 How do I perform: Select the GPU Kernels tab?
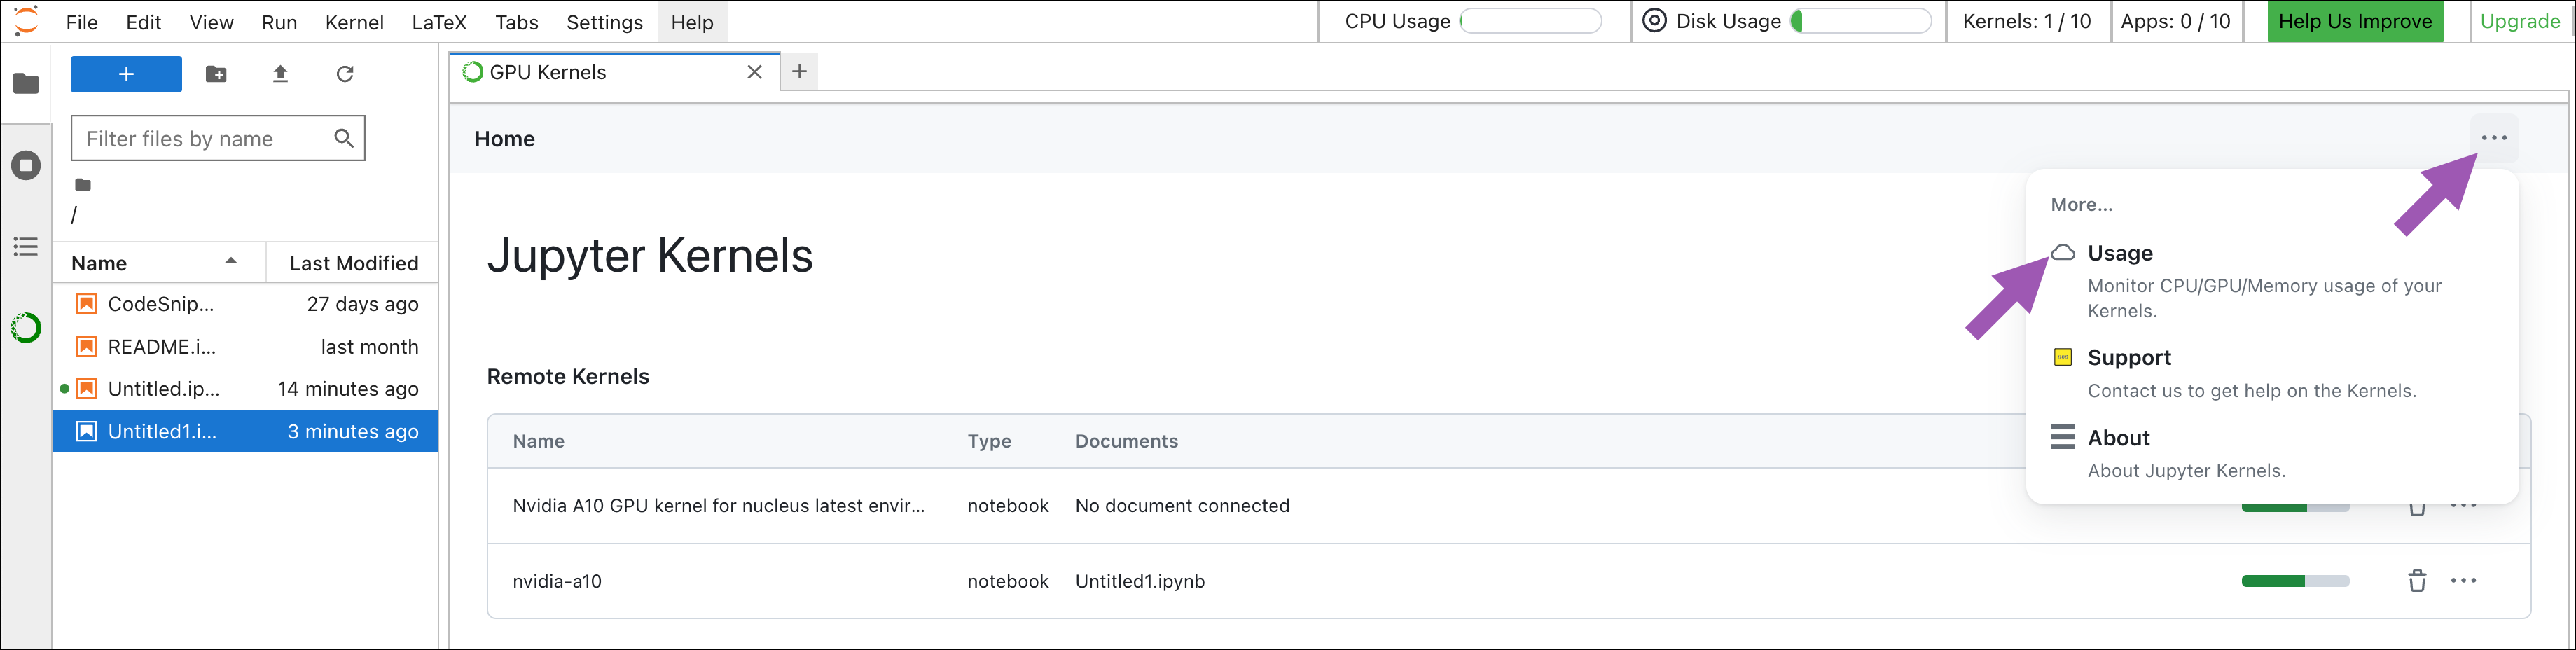[613, 72]
